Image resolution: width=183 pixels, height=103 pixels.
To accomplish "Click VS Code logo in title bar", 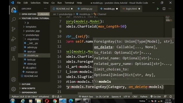I will point(12,3).
